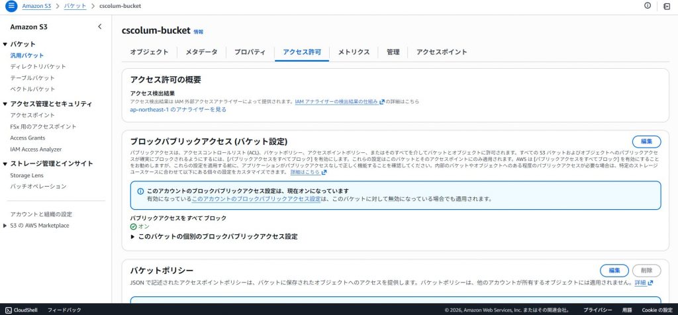Switch to the プロパティ tab
The image size is (678, 315).
point(250,52)
